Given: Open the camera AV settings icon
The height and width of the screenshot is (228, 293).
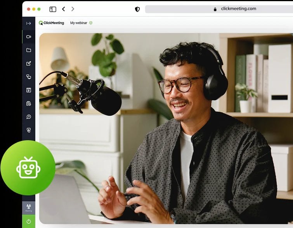Looking at the screenshot, I should pos(29,37).
